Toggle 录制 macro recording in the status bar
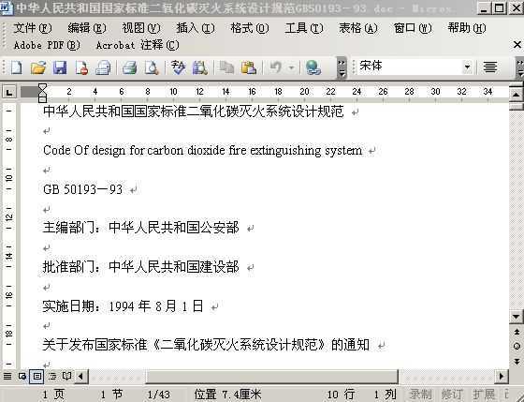The image size is (524, 402). 420,395
